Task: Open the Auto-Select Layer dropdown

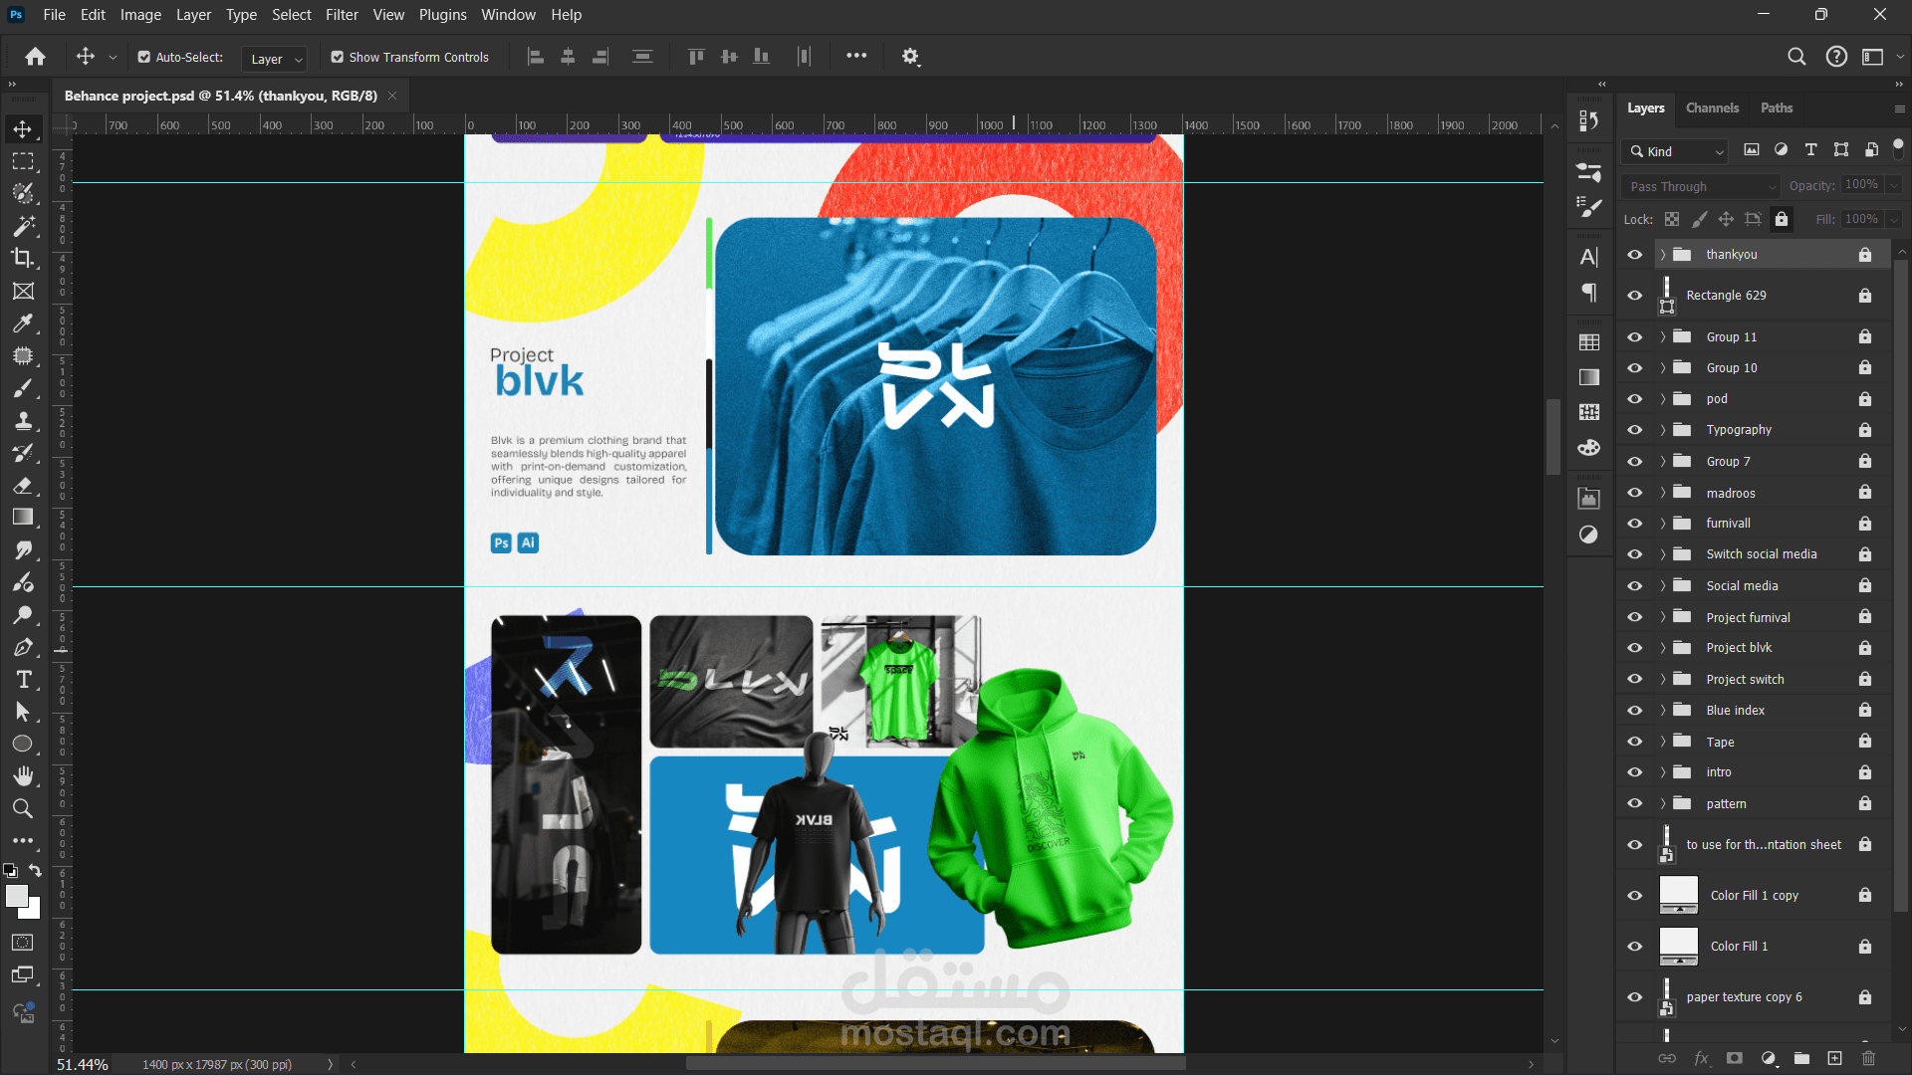Action: (x=274, y=59)
